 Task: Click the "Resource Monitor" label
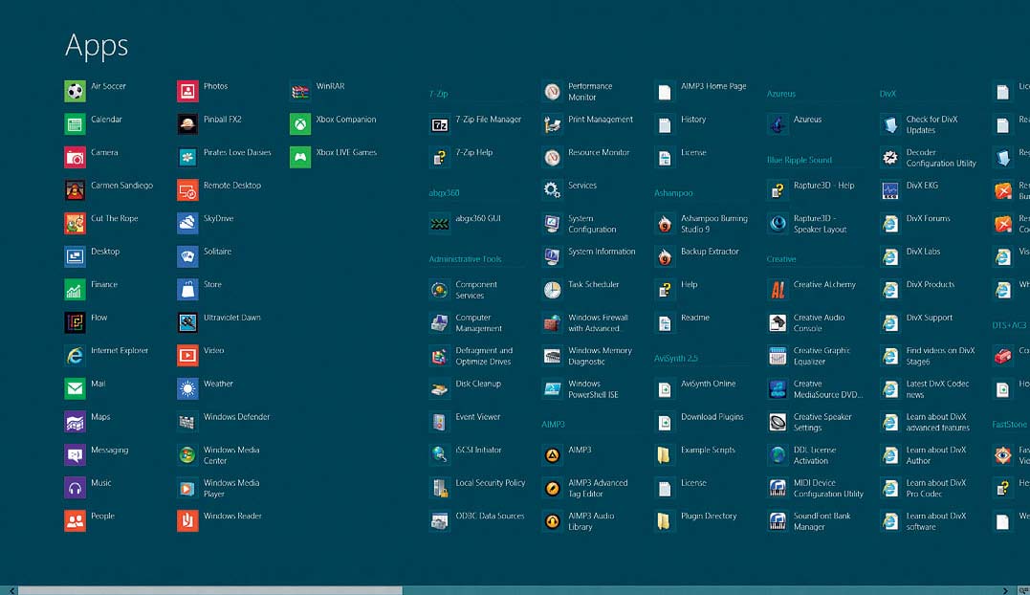click(x=599, y=152)
